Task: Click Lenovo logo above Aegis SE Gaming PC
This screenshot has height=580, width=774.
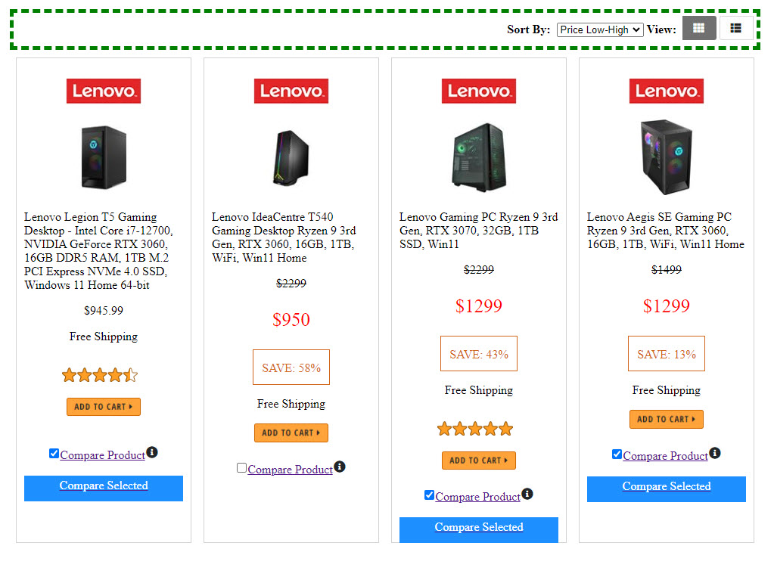Action: pyautogui.click(x=667, y=91)
